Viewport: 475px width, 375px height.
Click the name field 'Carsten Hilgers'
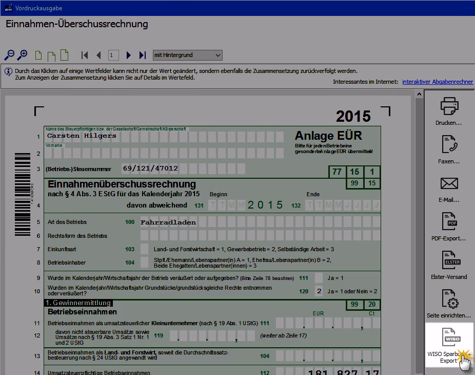pyautogui.click(x=165, y=136)
